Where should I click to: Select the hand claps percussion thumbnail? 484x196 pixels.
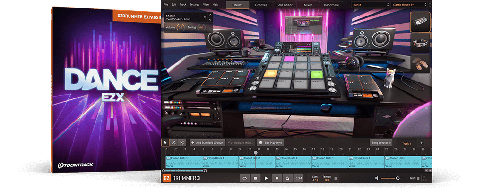pos(420,64)
